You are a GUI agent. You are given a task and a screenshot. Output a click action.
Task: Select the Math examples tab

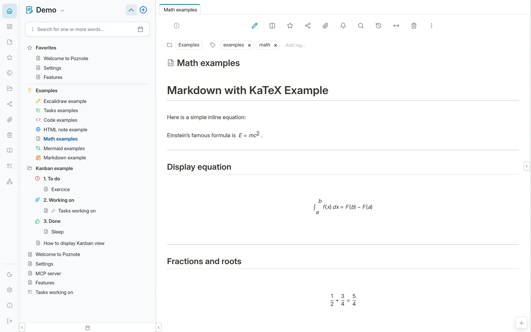180,10
